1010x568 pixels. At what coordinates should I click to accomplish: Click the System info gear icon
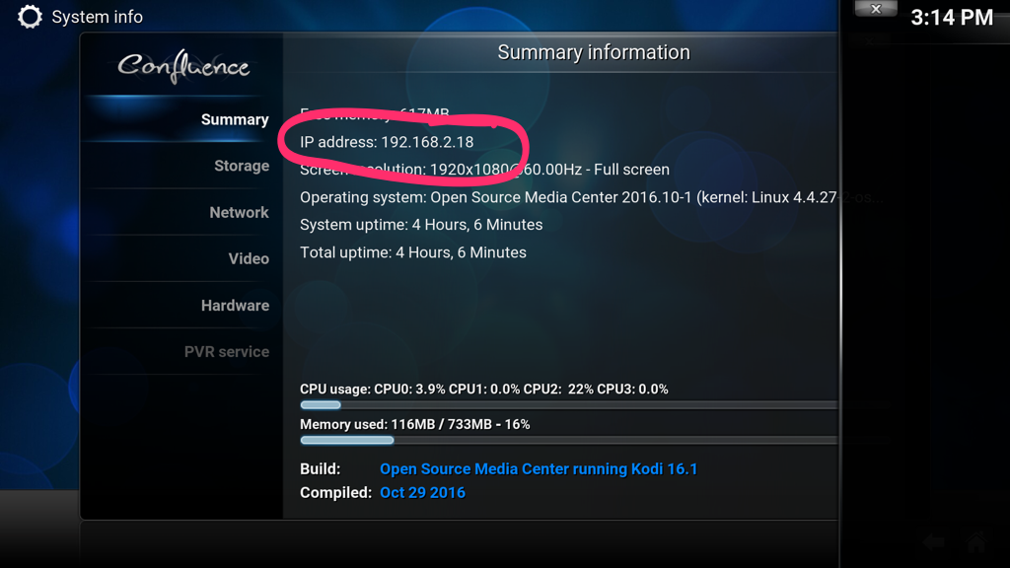coord(30,17)
